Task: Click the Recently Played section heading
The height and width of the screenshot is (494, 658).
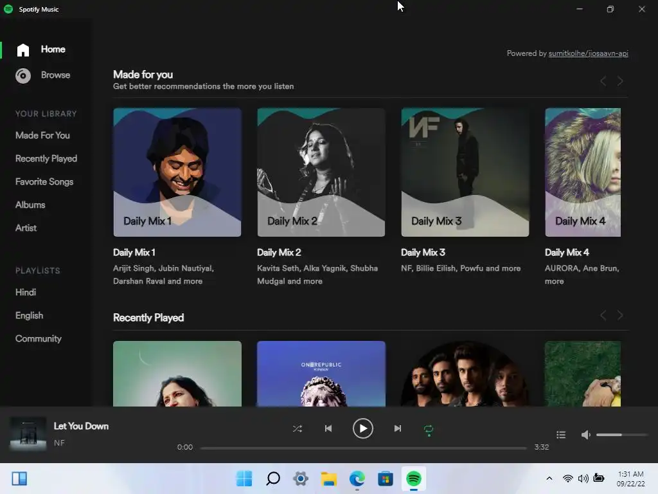Action: [148, 318]
